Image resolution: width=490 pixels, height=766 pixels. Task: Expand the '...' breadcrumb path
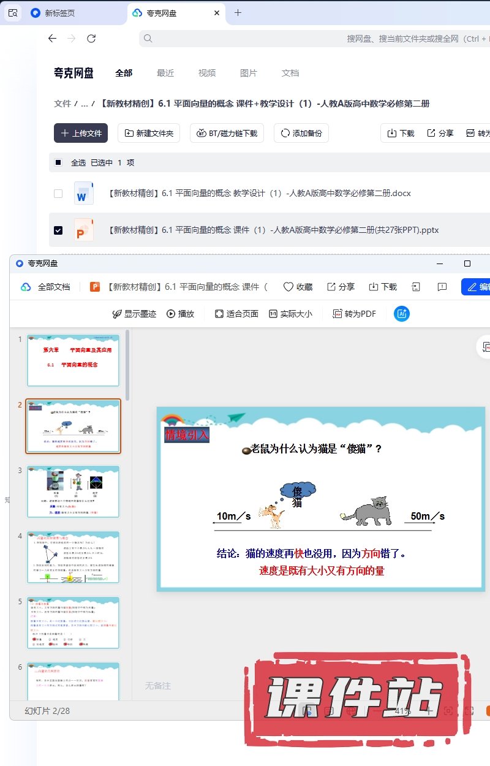pos(85,104)
